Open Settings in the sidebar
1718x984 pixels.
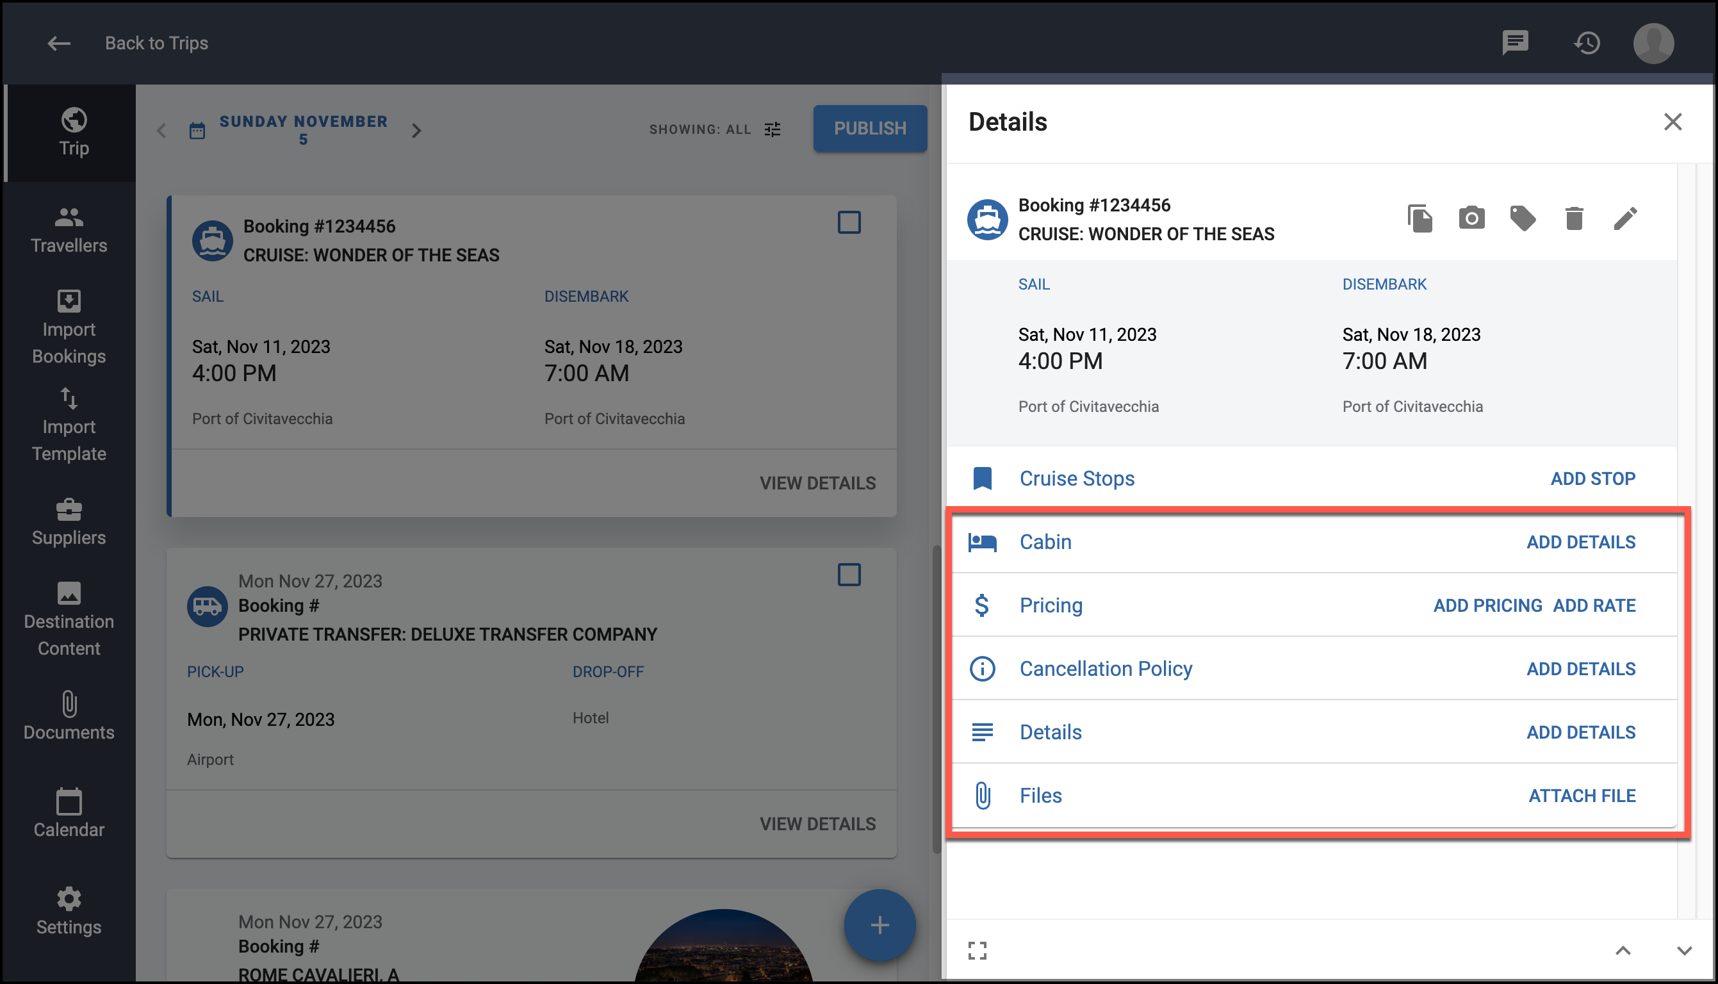click(x=69, y=911)
